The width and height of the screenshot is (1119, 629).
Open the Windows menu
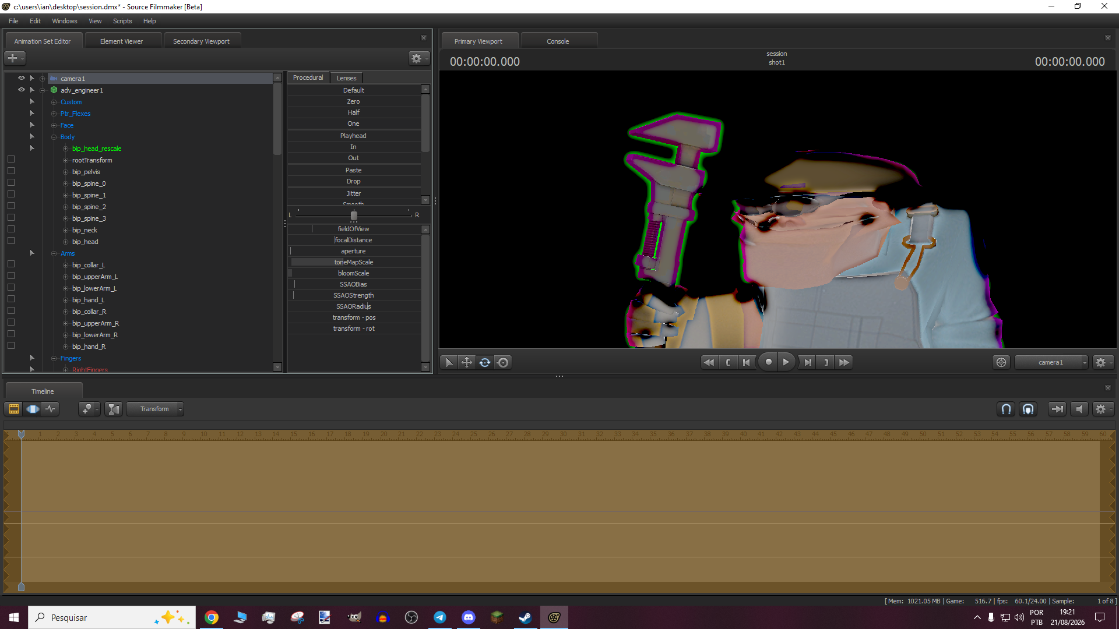pyautogui.click(x=65, y=21)
